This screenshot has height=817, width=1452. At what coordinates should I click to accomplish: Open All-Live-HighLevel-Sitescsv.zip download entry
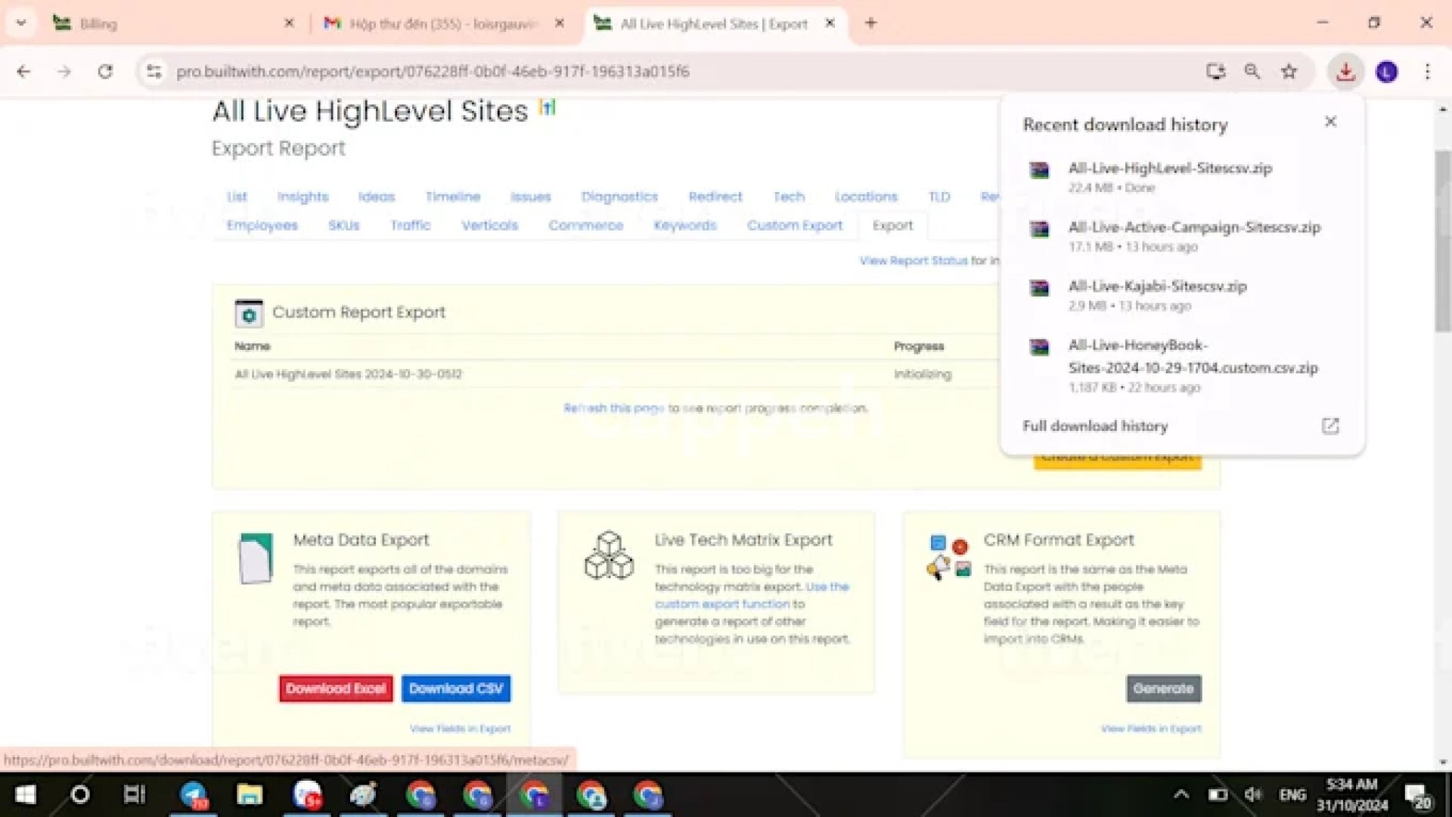[x=1169, y=169]
